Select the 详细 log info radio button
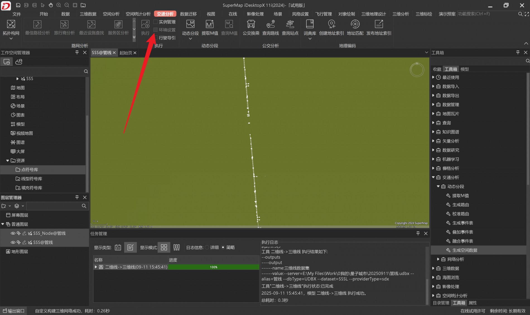530x315 pixels. [207, 247]
